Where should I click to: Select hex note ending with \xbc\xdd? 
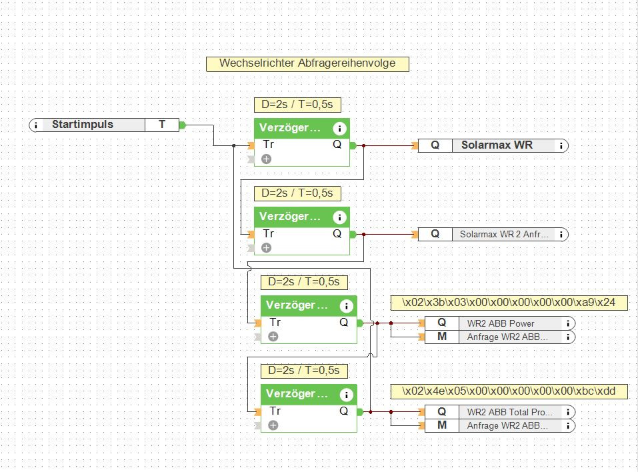(x=509, y=392)
